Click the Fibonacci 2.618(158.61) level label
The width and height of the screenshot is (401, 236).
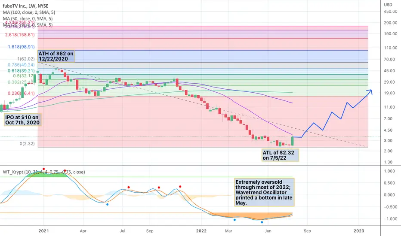click(20, 35)
